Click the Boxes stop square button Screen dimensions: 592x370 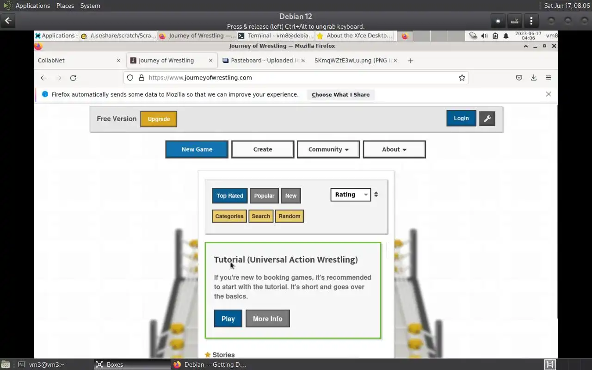[498, 21]
